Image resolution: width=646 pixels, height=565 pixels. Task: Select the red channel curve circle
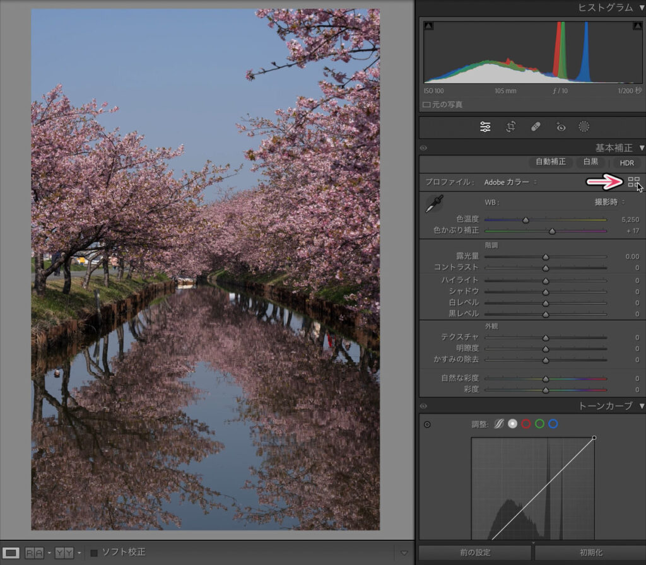click(526, 424)
